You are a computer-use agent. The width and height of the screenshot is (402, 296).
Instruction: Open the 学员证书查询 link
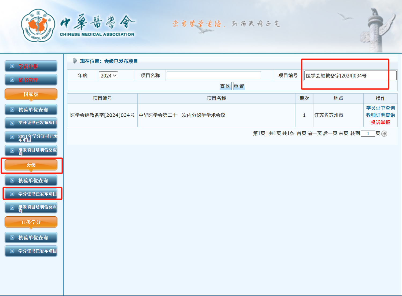pyautogui.click(x=381, y=108)
